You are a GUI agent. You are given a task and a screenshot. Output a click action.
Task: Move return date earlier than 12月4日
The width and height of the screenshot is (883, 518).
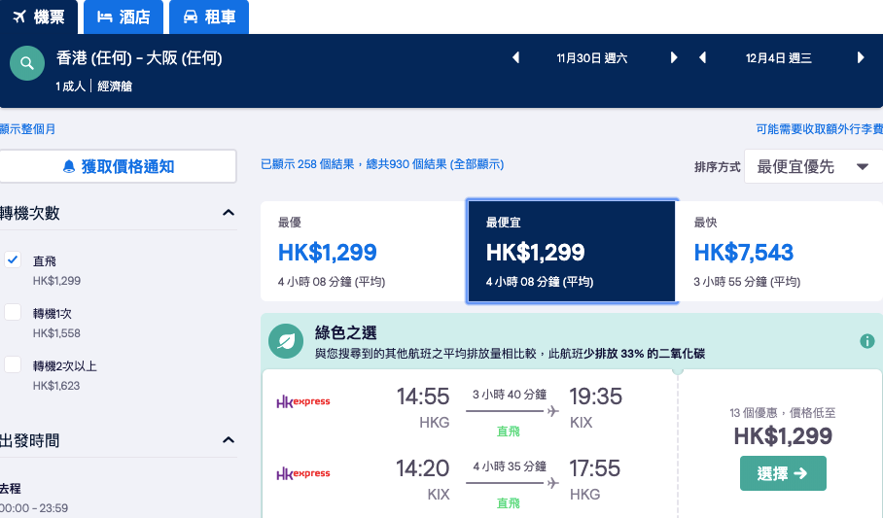[x=702, y=57]
